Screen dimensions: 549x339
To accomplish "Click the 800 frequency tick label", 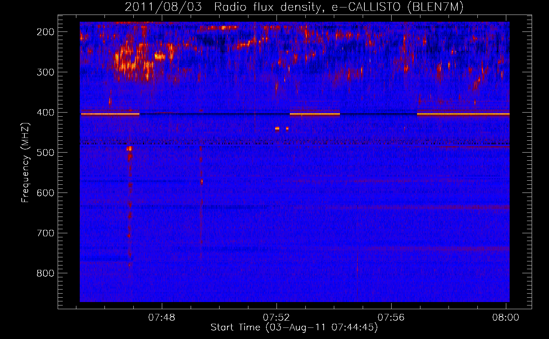I will point(45,273).
